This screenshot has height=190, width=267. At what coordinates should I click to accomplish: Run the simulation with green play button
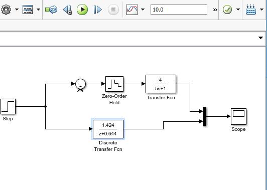click(82, 10)
